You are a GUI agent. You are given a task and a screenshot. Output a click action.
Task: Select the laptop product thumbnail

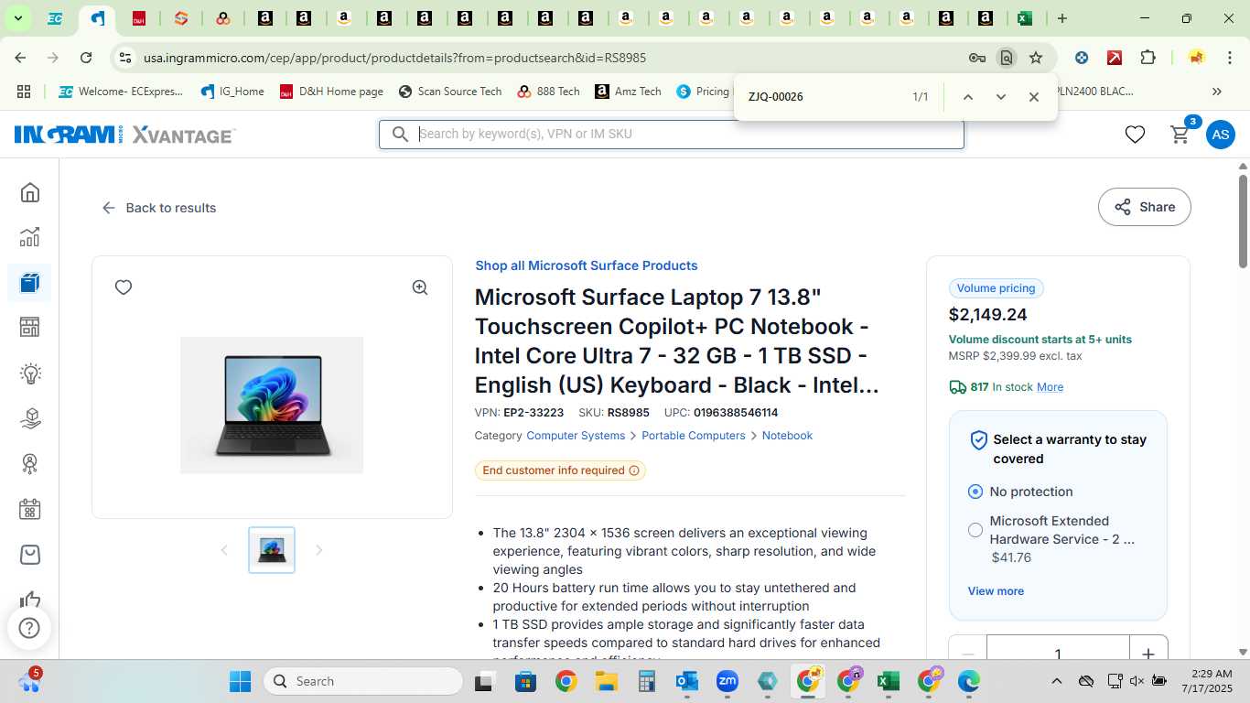point(272,550)
